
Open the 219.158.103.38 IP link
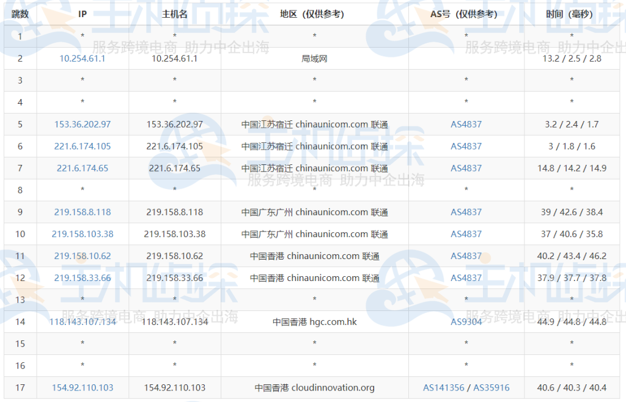pyautogui.click(x=82, y=233)
